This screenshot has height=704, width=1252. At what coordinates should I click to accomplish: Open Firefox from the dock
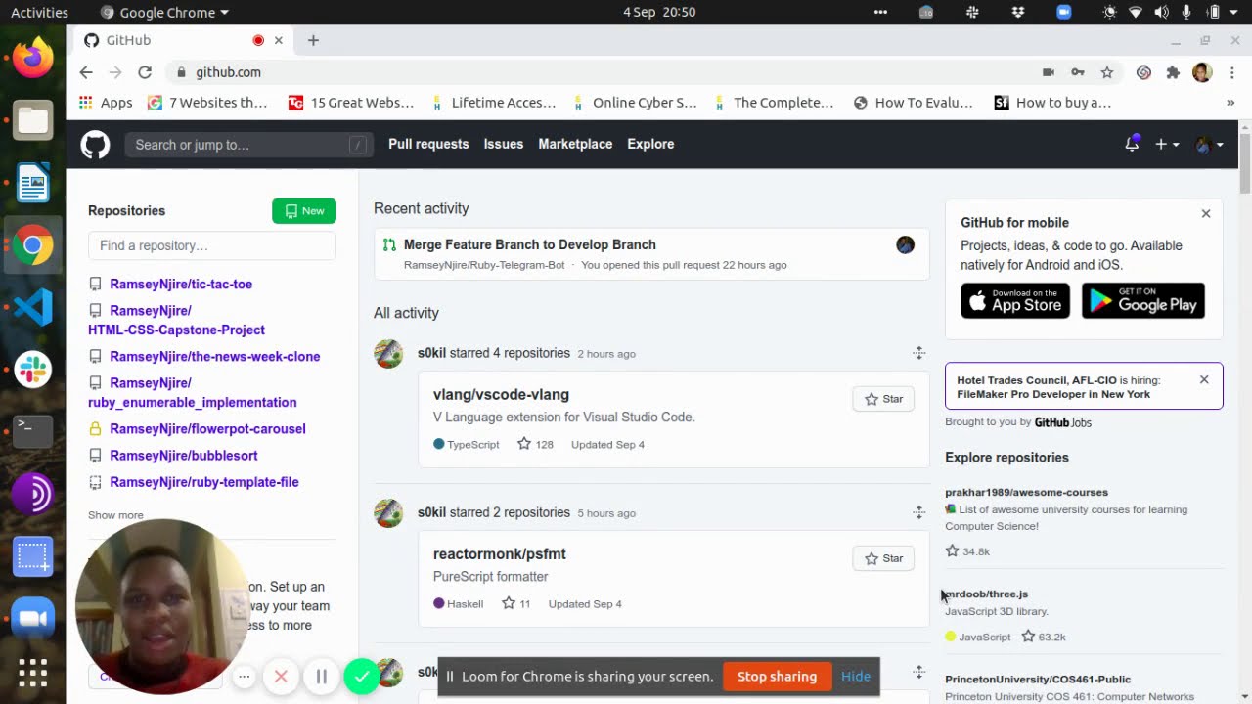(32, 59)
